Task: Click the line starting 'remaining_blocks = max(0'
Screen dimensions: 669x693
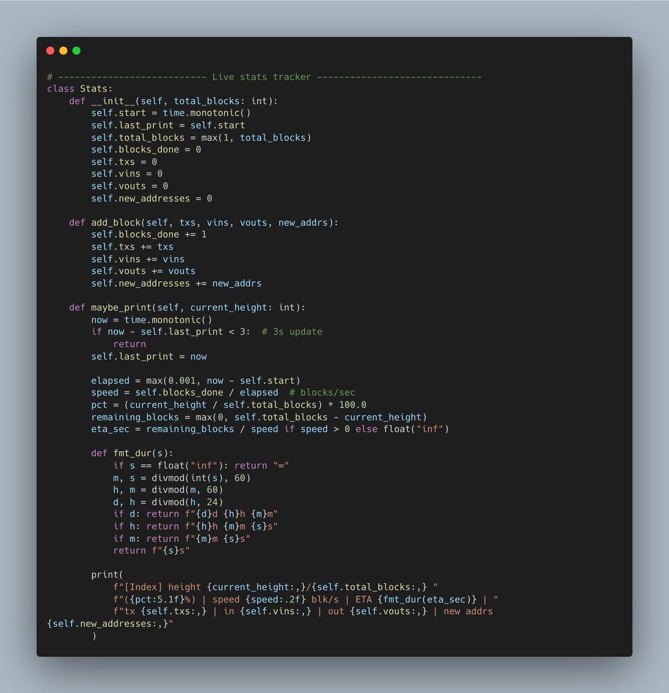Action: (x=259, y=417)
